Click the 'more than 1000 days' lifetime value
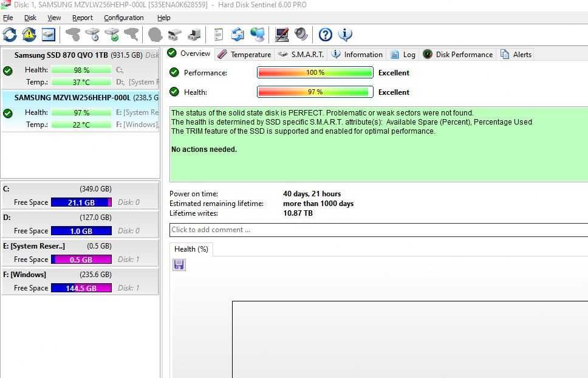This screenshot has width=588, height=378. [318, 204]
